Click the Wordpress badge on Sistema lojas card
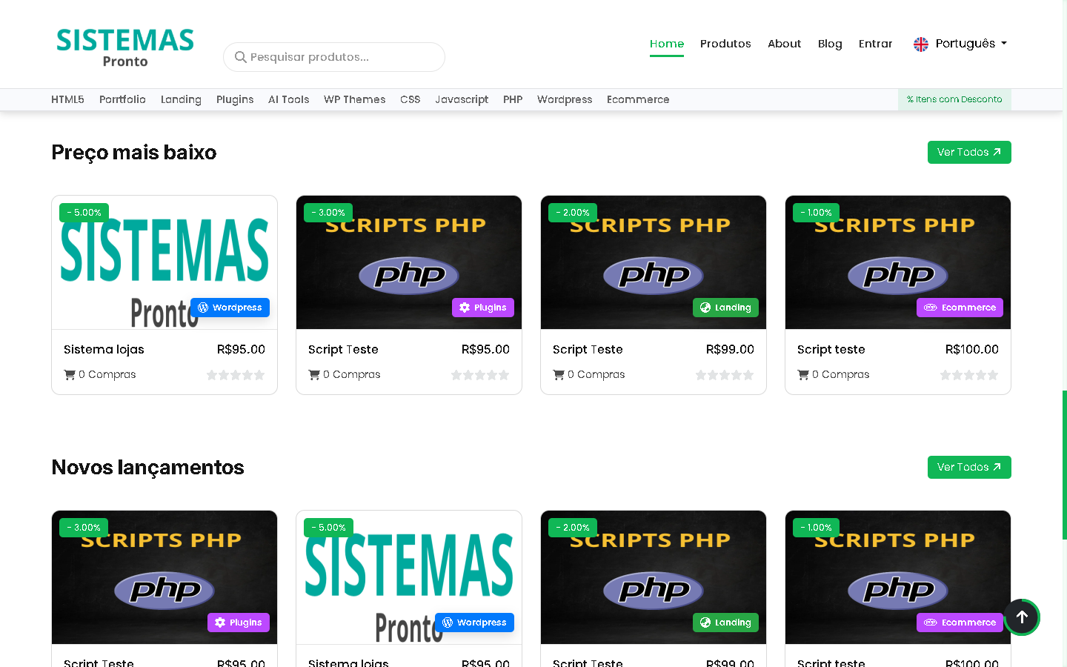This screenshot has height=667, width=1067. 230,308
